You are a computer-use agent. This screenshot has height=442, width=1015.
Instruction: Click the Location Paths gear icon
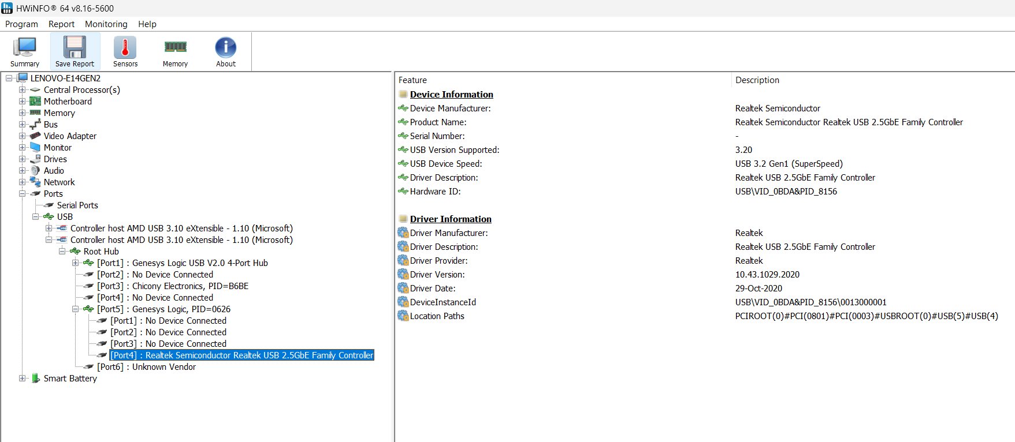click(403, 316)
